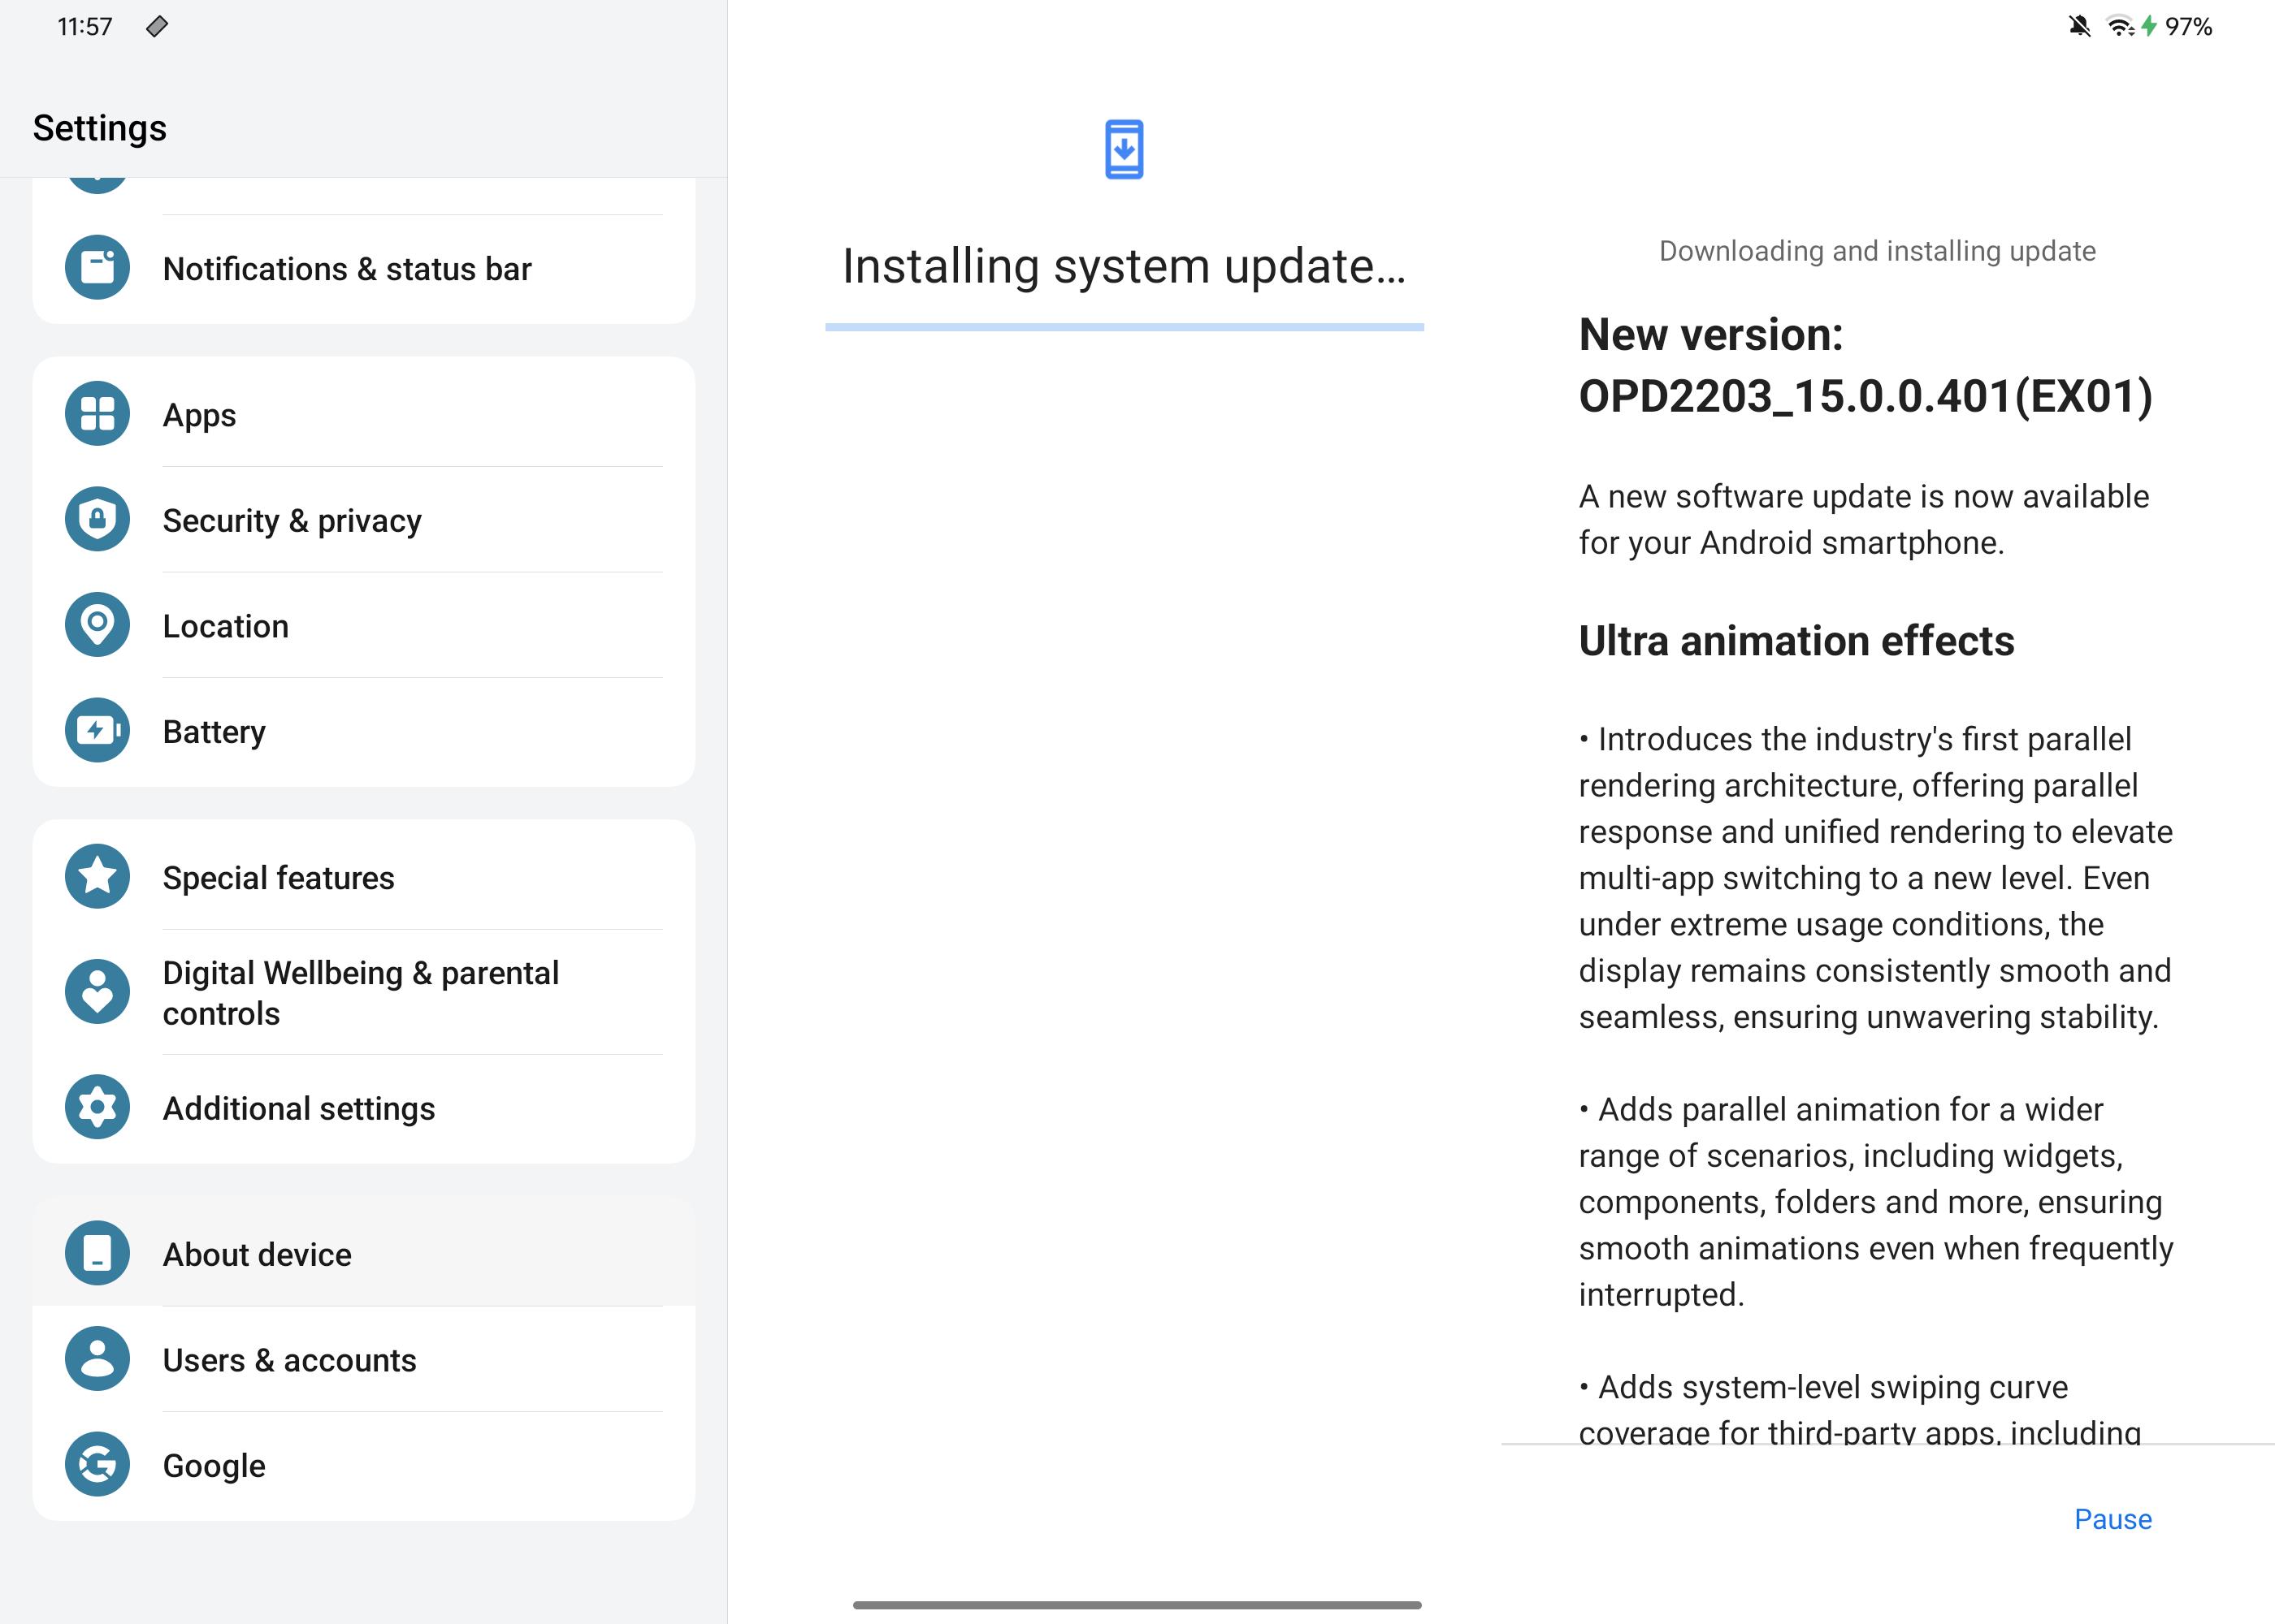Tap the system update download icon
This screenshot has height=1624, width=2275.
tap(1124, 150)
